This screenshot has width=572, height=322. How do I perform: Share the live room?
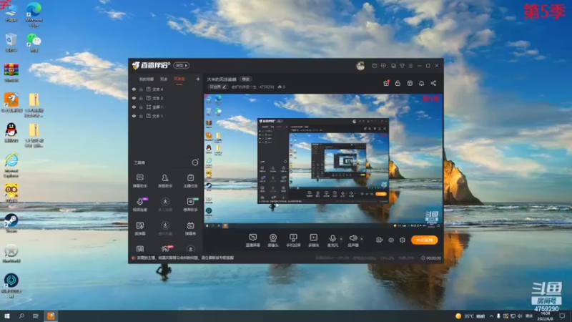tap(433, 83)
